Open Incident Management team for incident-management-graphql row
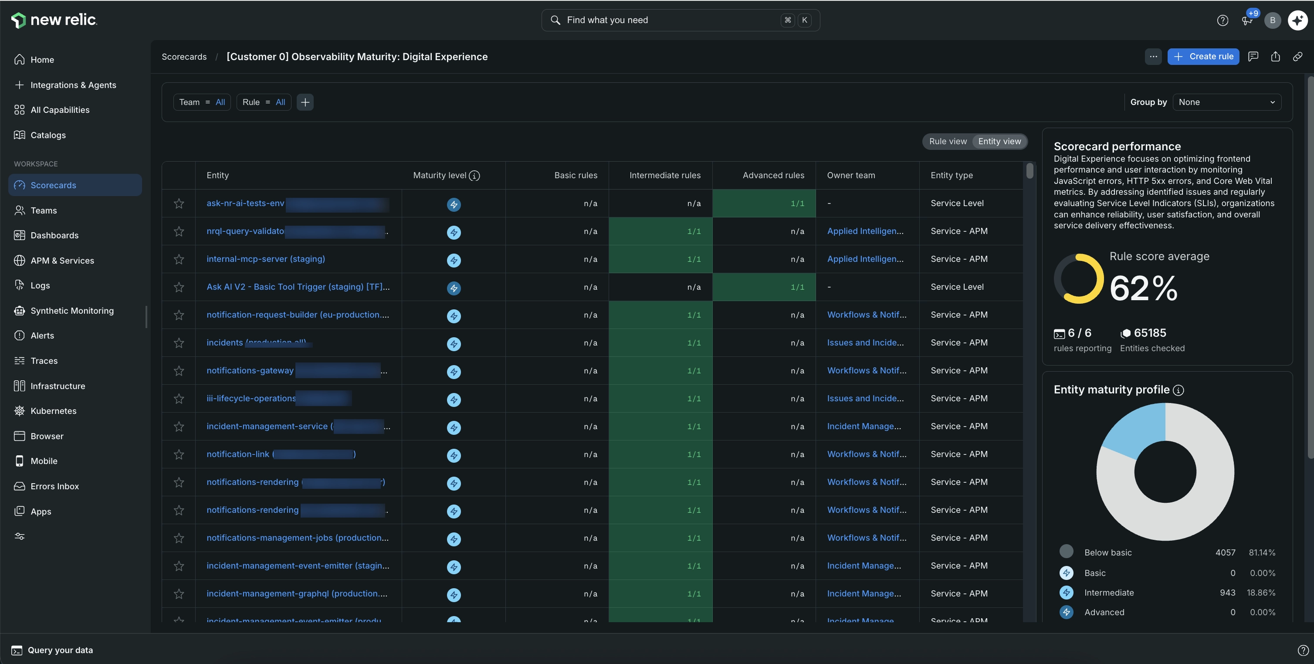Screen dimensions: 1314x664 pyautogui.click(x=864, y=593)
